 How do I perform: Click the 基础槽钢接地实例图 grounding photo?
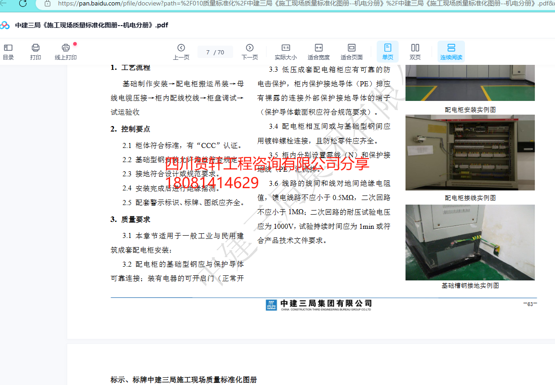(x=470, y=242)
